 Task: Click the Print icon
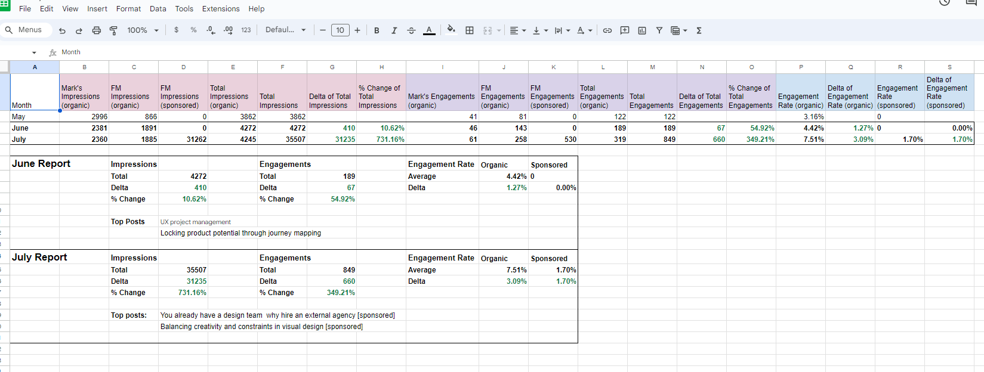[96, 30]
